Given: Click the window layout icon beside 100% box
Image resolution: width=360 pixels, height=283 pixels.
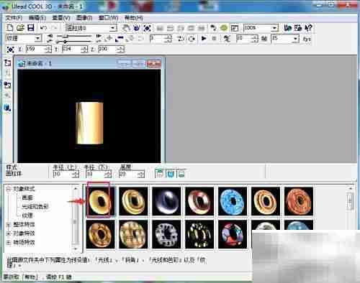Looking at the screenshot, I should pos(234,28).
